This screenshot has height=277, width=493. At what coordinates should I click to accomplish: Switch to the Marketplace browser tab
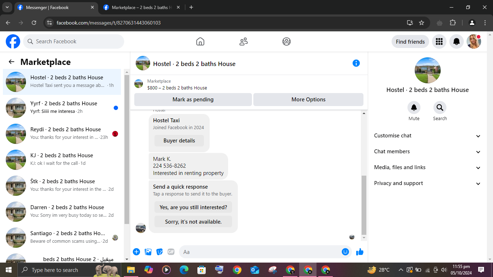coord(141,7)
